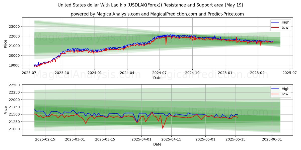Click the bottom chart's x-axis label '2025-05-15'

click(x=236, y=140)
